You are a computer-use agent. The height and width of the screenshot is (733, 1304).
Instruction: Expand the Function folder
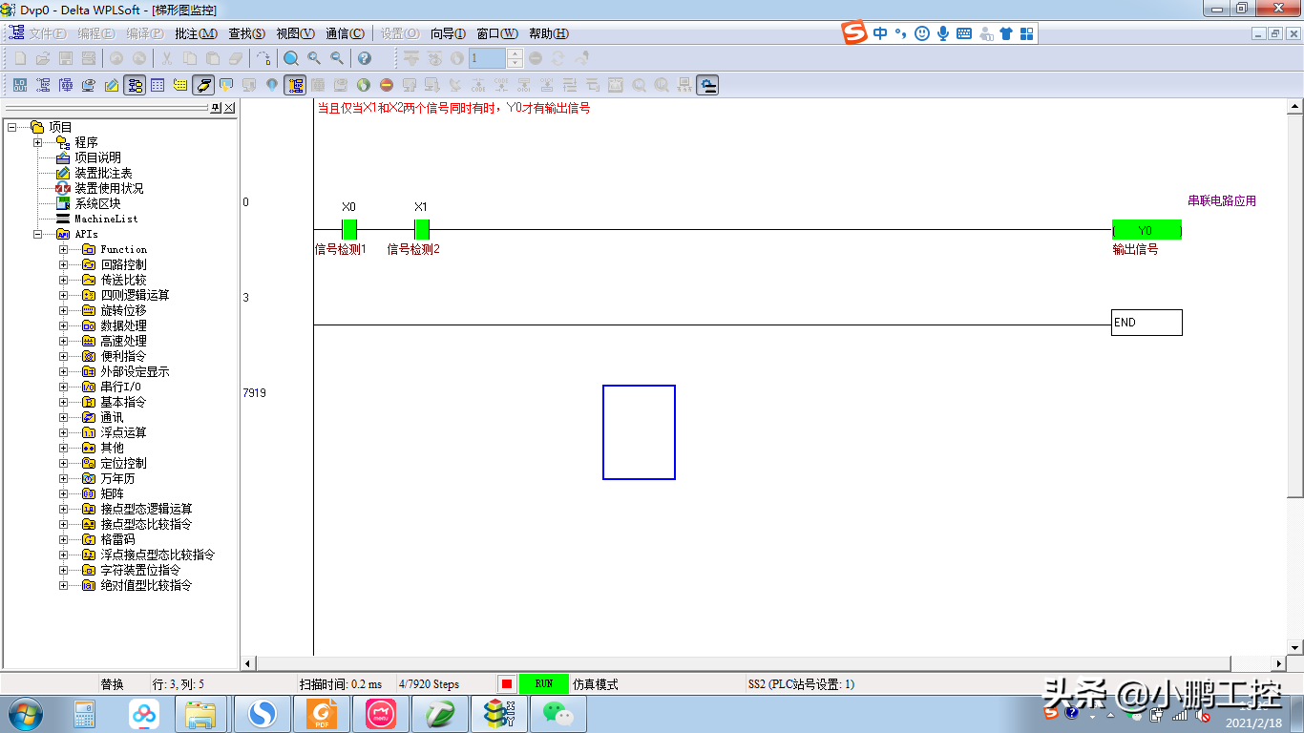pyautogui.click(x=64, y=249)
